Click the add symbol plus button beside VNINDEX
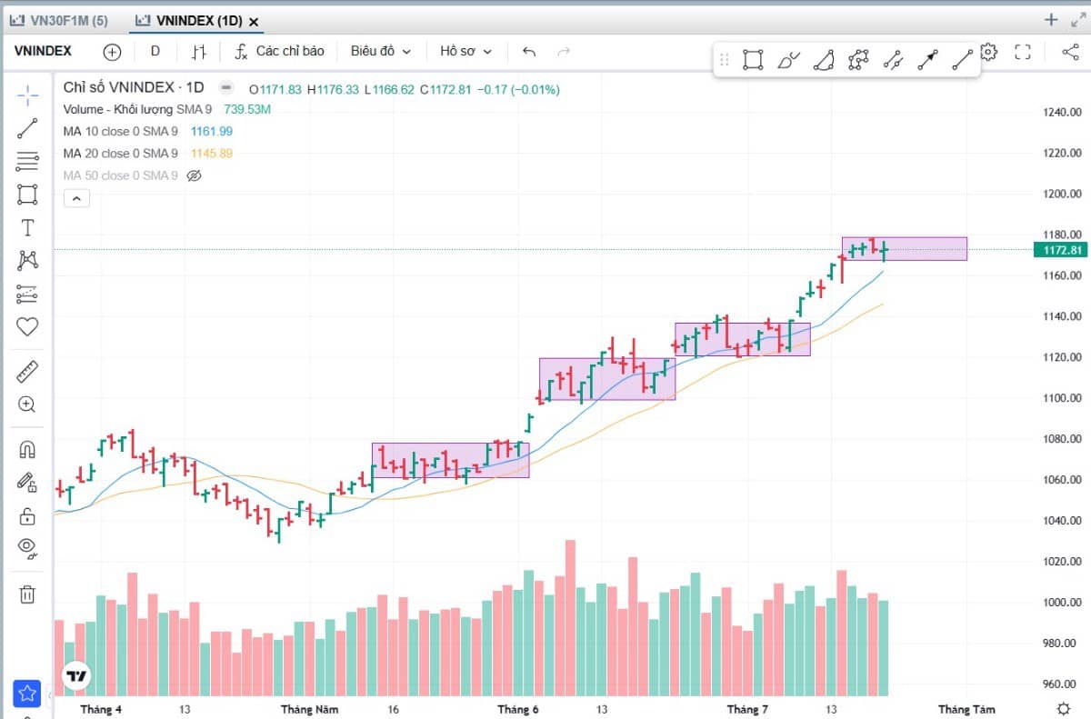1091x719 pixels. click(x=112, y=52)
